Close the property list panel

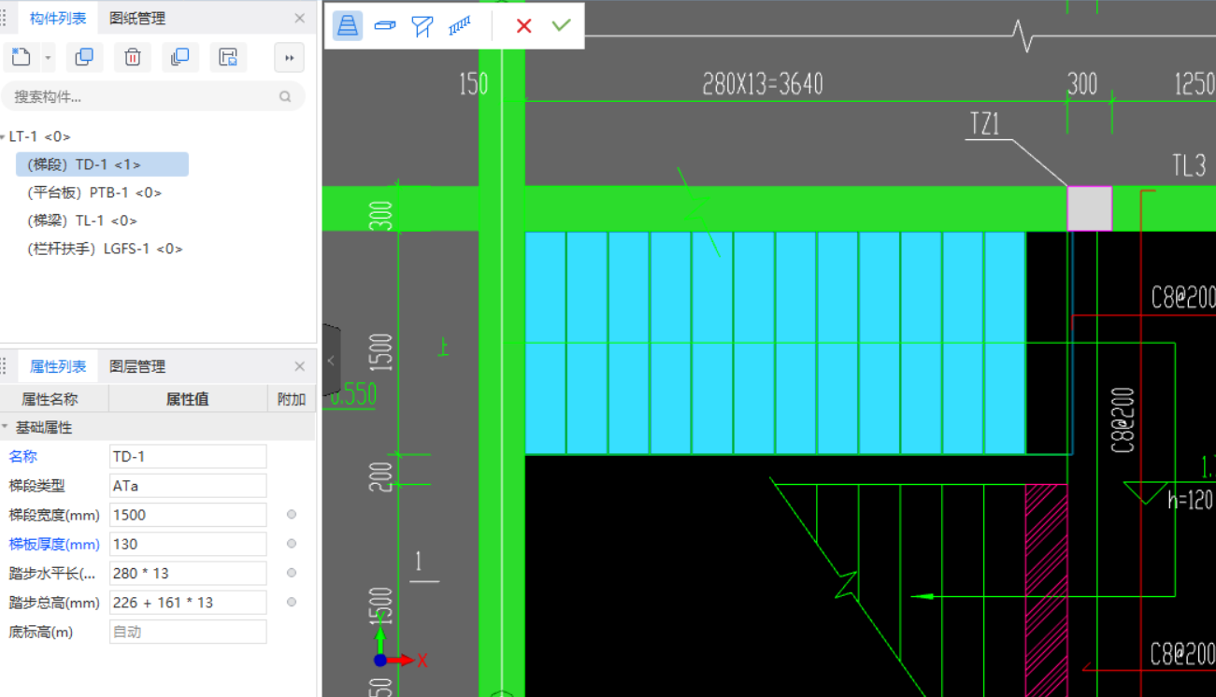point(299,366)
